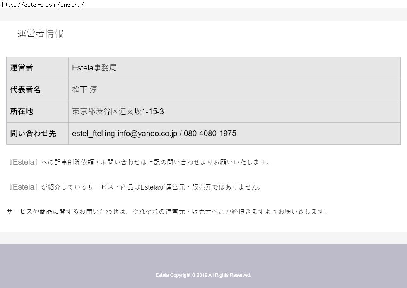The height and width of the screenshot is (288, 407).
Task: Click the Estela Copyright 2019 footer text
Action: coord(203,275)
